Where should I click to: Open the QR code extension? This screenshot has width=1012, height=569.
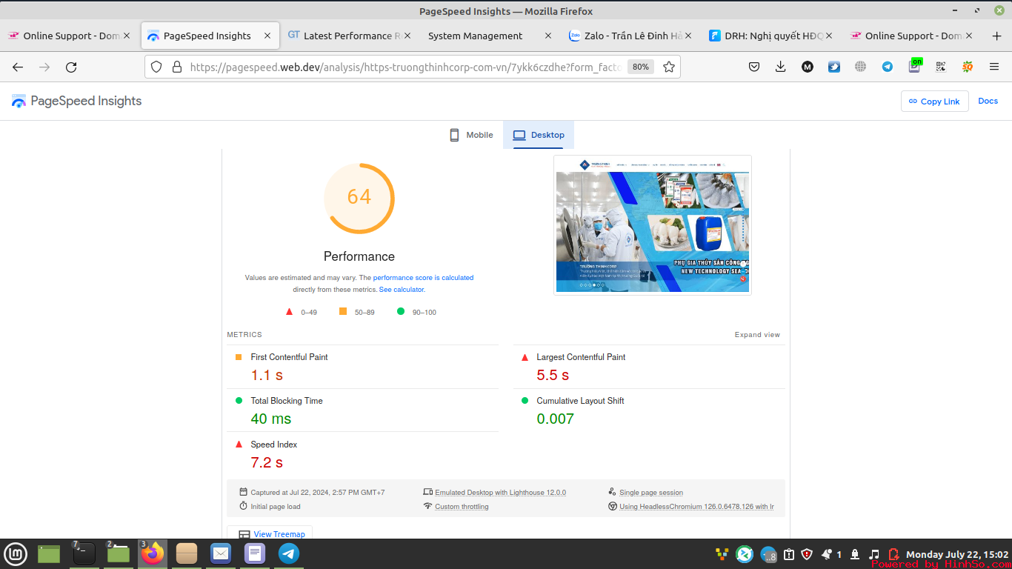click(941, 67)
